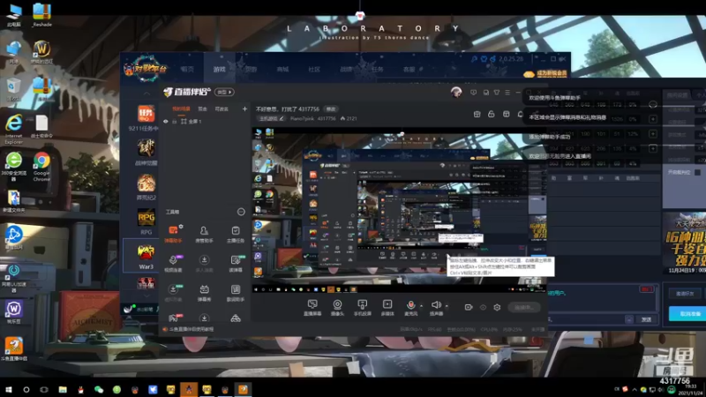Screen dimensions: 706x397
Task: Add 手机投屏 phone cast source
Action: (x=362, y=308)
